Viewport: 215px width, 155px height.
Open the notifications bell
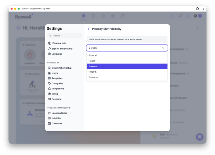pos(180,16)
